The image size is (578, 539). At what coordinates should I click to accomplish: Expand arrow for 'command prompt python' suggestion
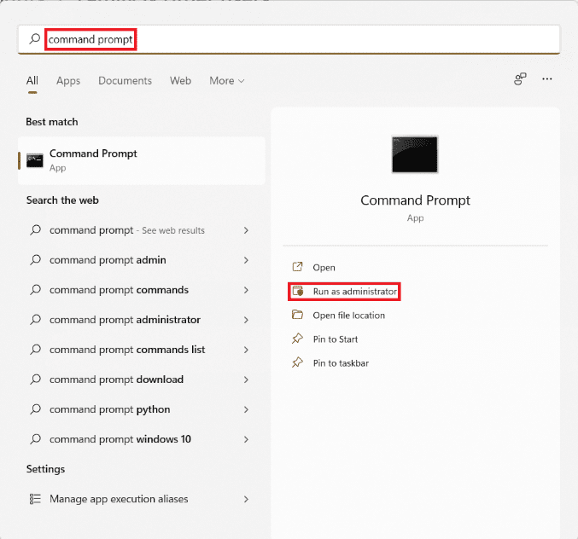click(x=246, y=409)
